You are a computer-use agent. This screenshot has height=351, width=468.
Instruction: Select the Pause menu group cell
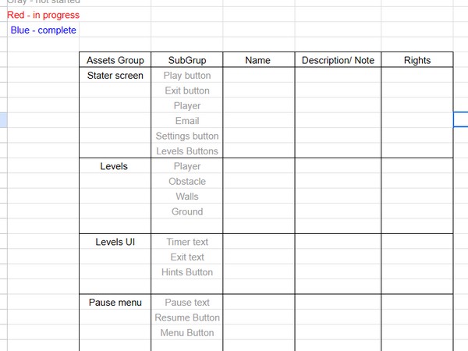115,303
